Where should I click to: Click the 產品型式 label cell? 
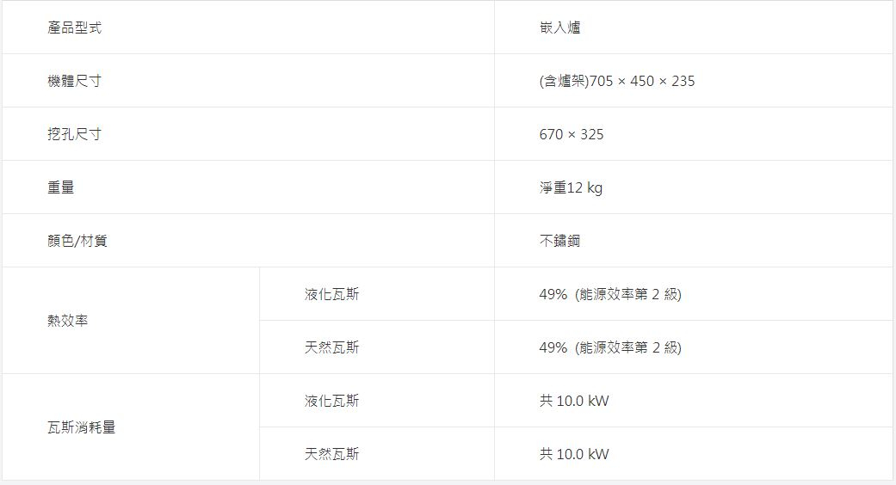click(x=74, y=28)
